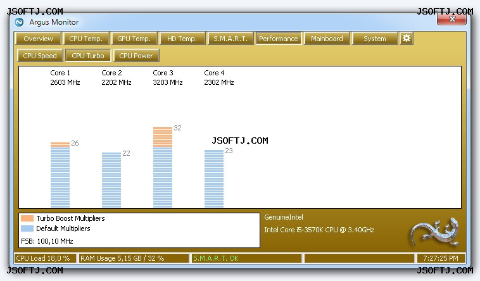Click the Core 3 multiplier bar
Image resolution: width=480 pixels, height=281 pixels.
coord(163,167)
